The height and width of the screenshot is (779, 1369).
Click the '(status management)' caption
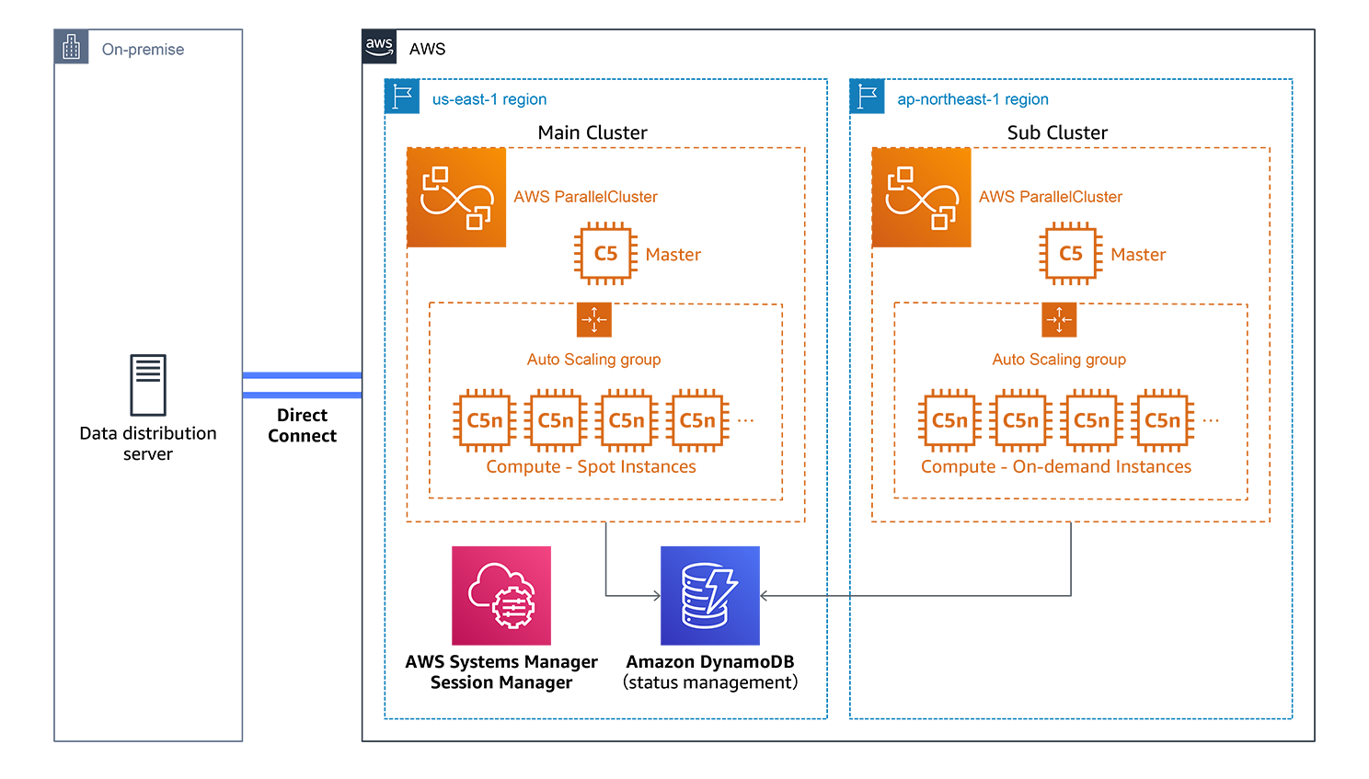click(x=710, y=682)
